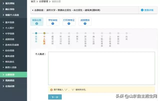Screen dimensions: 160x101
Task: Click the 邮寄材料 step circle
Action: [x=118, y=33]
